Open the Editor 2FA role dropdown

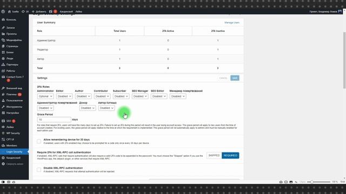[x=64, y=96]
